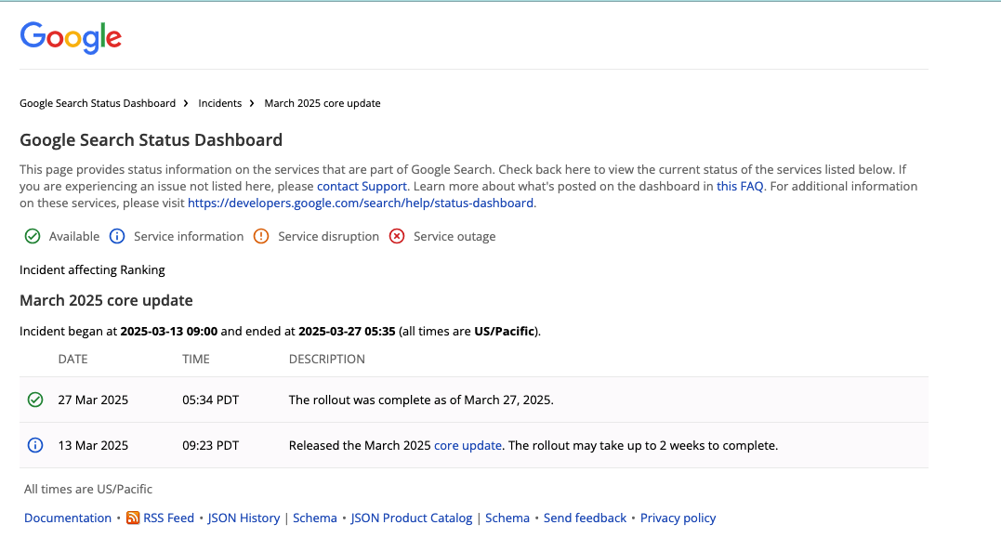Click the Google Search Status Dashboard heading
The image size is (1001, 551).
[x=151, y=139]
